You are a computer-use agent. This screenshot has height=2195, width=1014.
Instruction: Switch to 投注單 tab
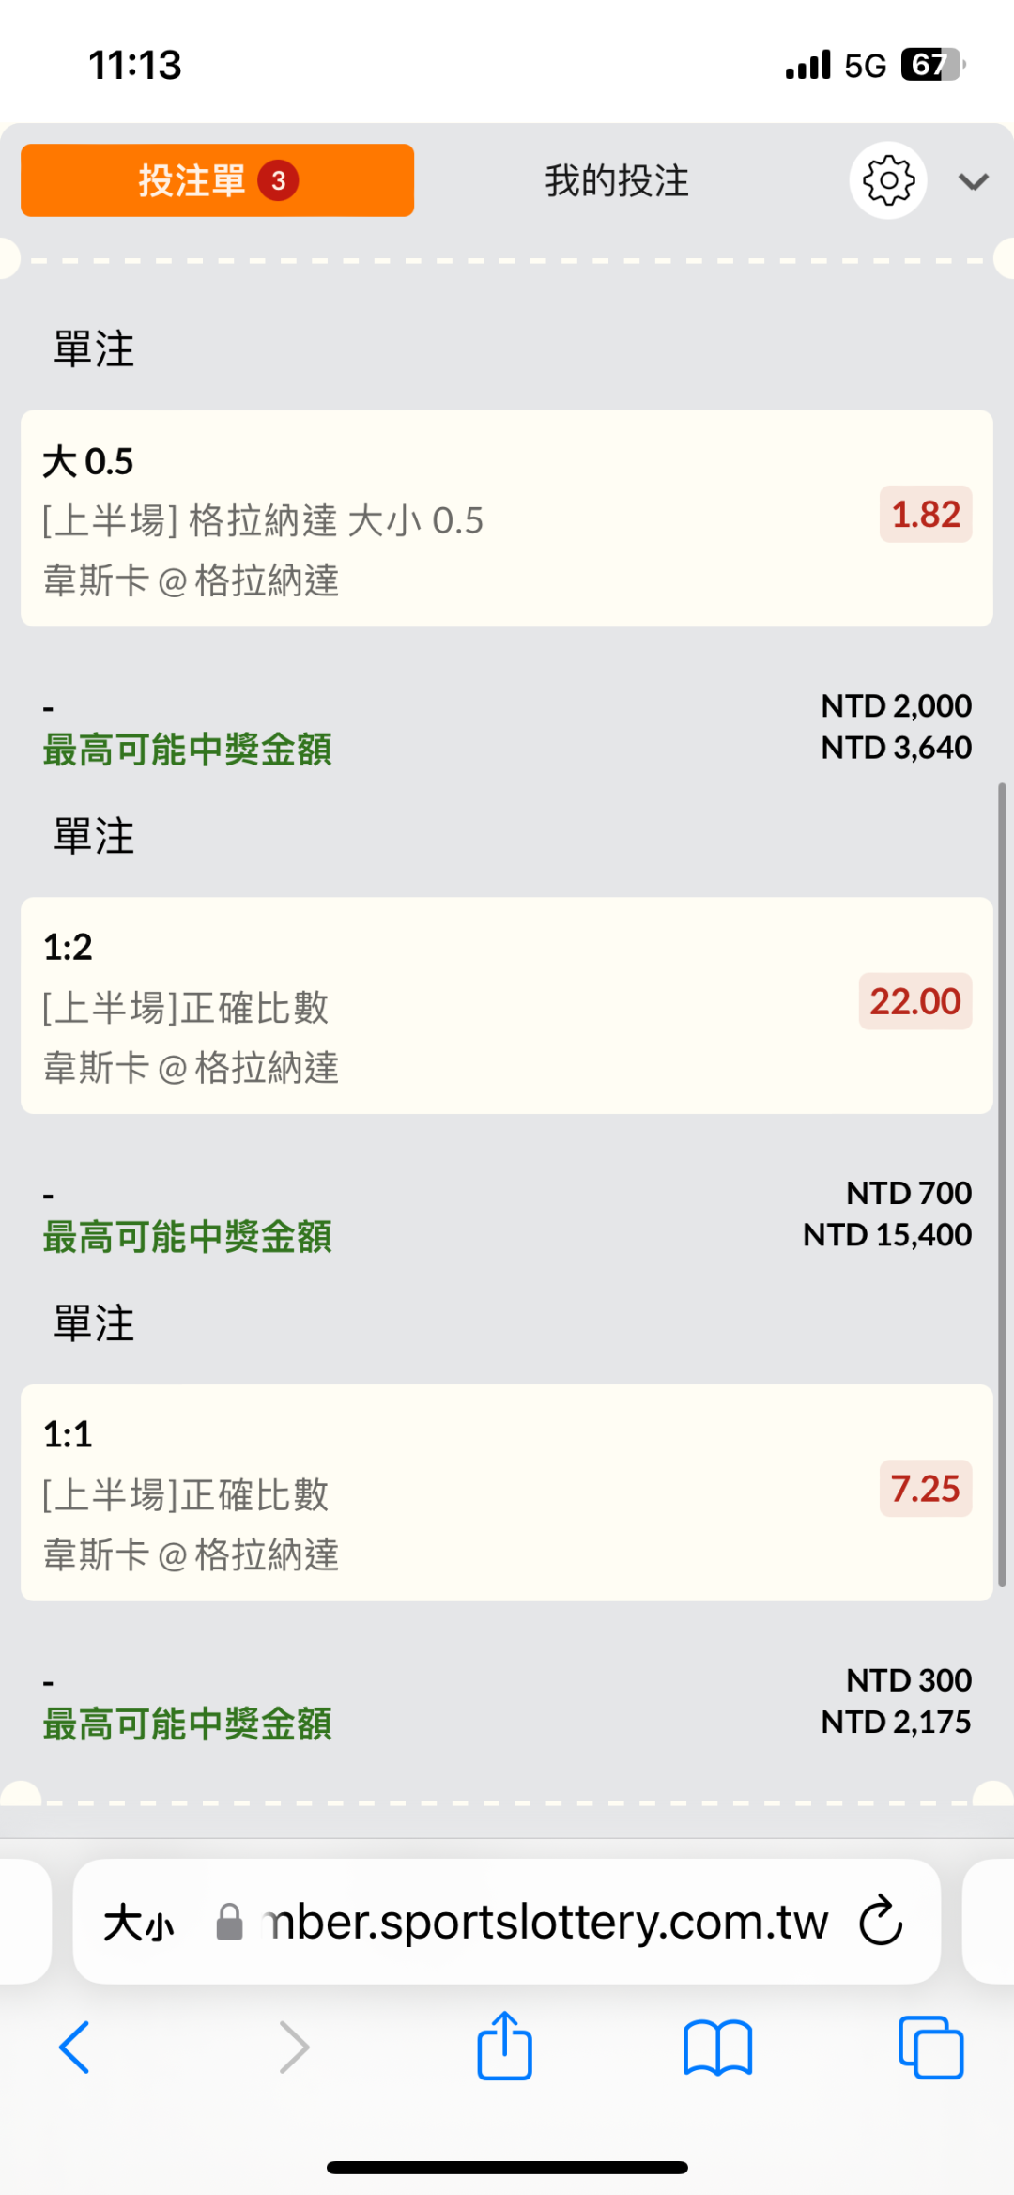[x=217, y=180]
